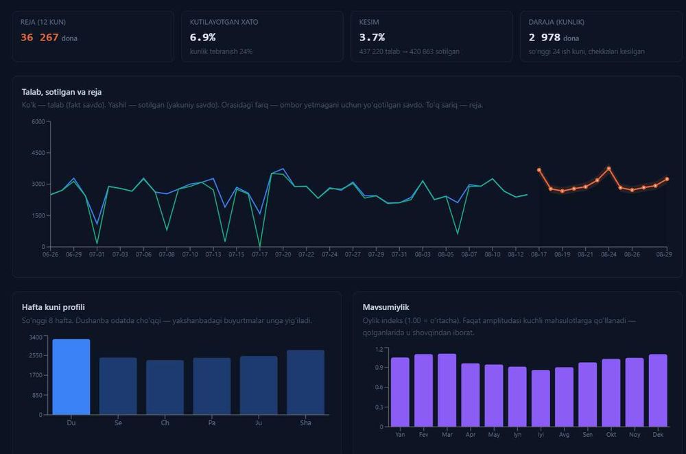Click "437 220 talab → 420 863 sotilgan" text

coord(409,51)
